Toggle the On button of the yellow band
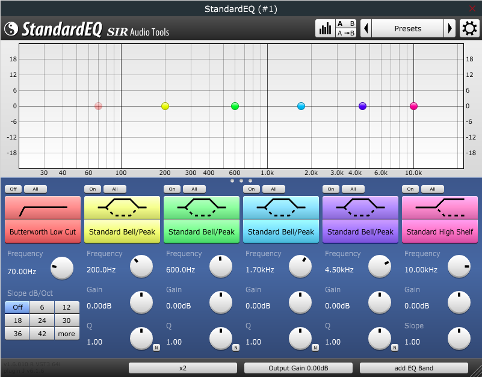Image resolution: width=482 pixels, height=377 pixels. point(93,189)
